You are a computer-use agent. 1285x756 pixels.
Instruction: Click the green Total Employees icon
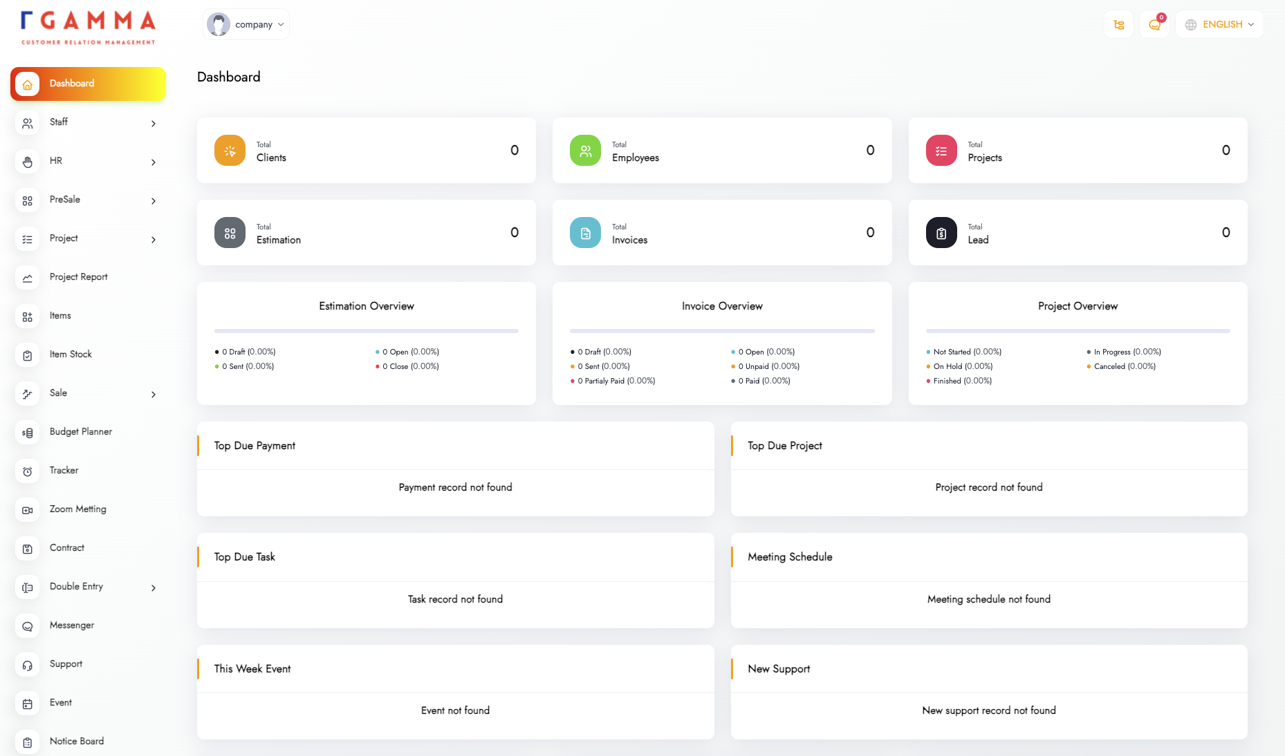(x=585, y=150)
